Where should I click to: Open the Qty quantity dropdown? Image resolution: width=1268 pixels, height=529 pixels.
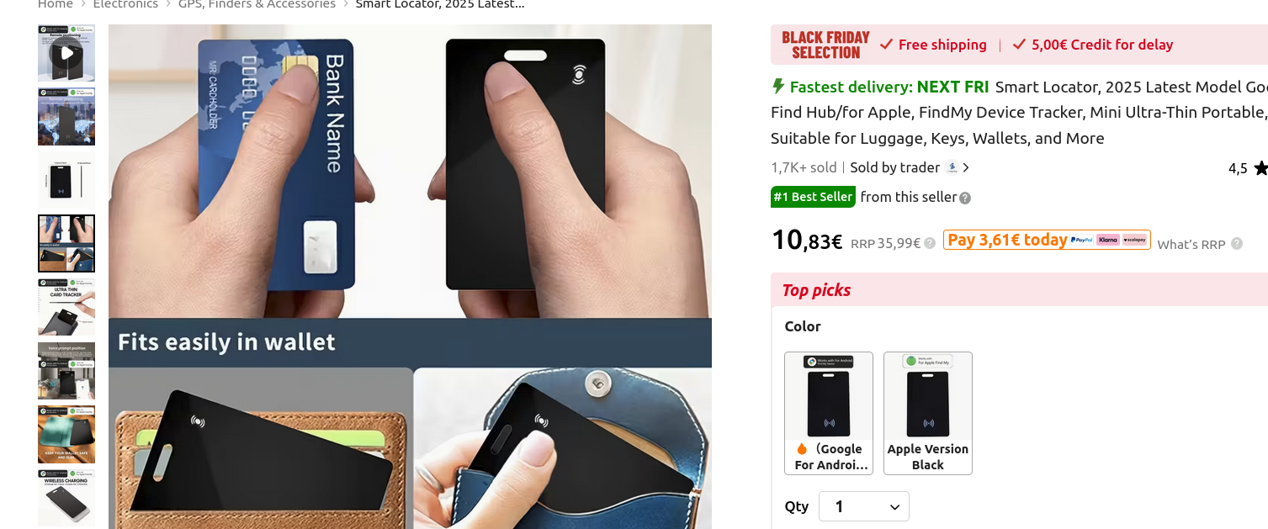click(864, 506)
